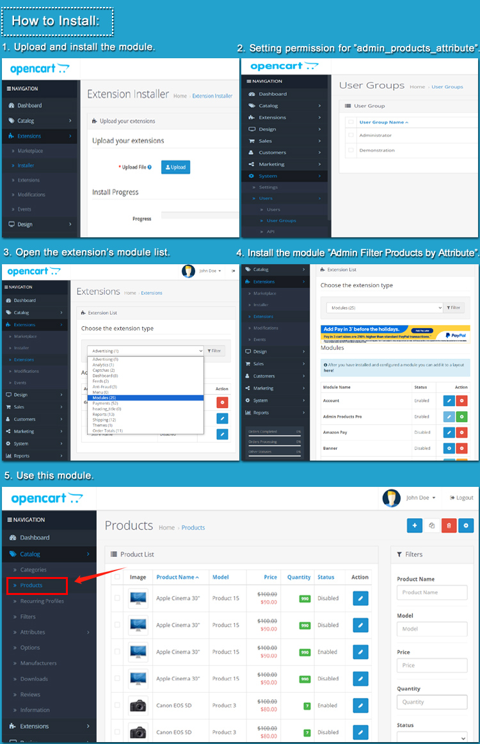Tick checkbox for the Enabled Canon EOS 5D row

[117, 706]
